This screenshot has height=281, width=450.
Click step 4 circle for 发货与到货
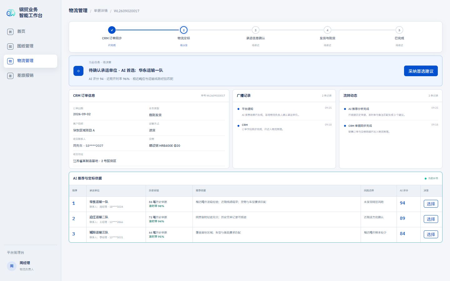tap(327, 30)
